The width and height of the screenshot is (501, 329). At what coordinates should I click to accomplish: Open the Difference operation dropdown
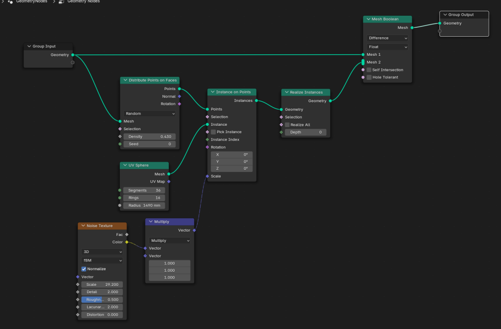click(387, 38)
